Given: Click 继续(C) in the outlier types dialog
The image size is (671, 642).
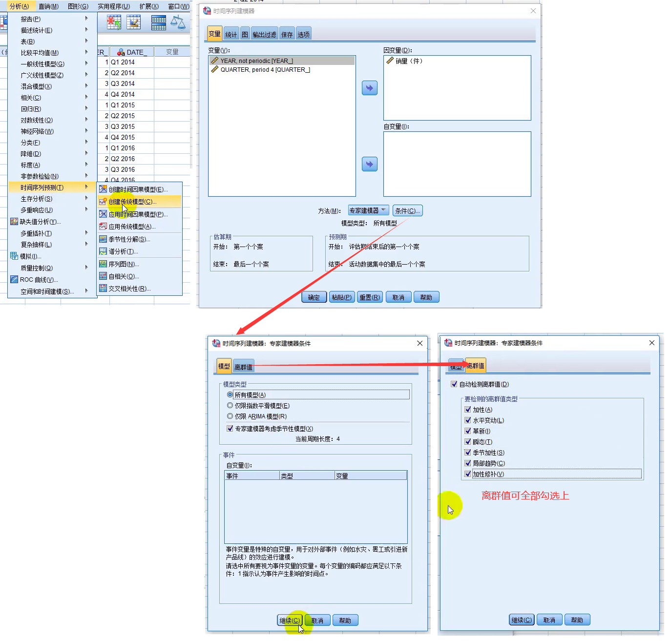Looking at the screenshot, I should (522, 620).
